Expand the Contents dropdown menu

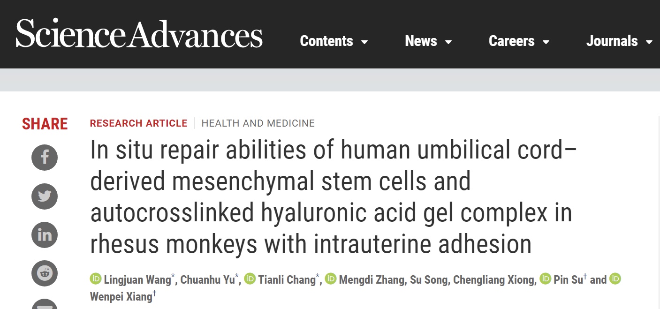pos(334,41)
